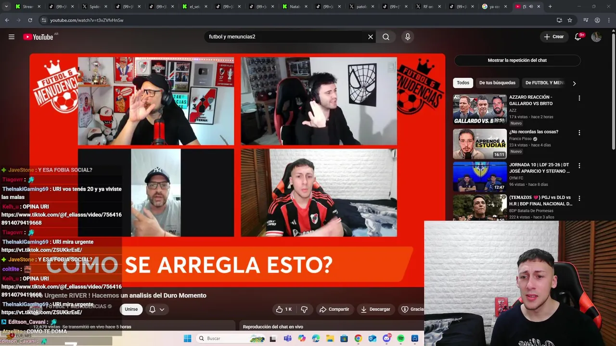Open Microsoft Edge from the taskbar

coord(316,339)
